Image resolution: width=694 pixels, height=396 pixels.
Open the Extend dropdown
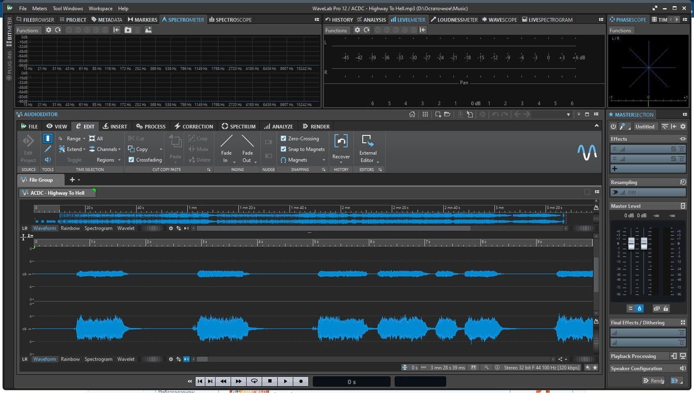click(84, 149)
